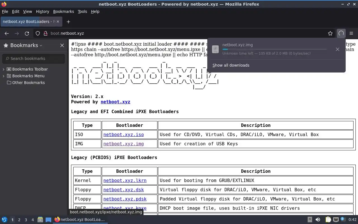The image size is (358, 224).
Task: Open the File menu
Action: point(5,11)
